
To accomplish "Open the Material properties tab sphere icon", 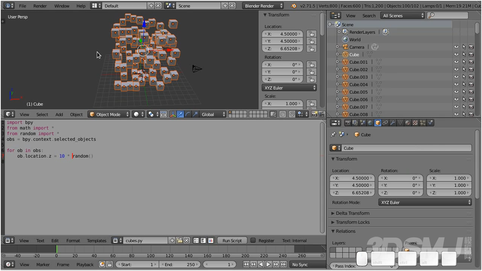I will point(408,123).
